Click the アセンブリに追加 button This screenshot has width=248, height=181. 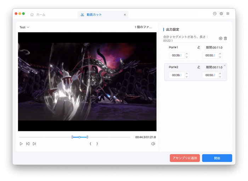(185, 158)
